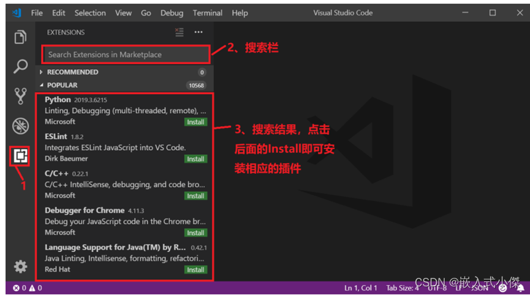Select the C/C++ extension title
530x295 pixels.
coord(56,173)
